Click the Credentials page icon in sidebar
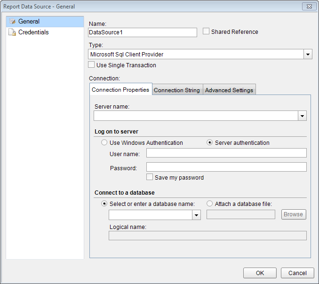 point(12,32)
